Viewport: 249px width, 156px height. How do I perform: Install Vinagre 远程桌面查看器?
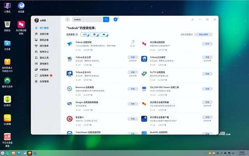[133, 104]
